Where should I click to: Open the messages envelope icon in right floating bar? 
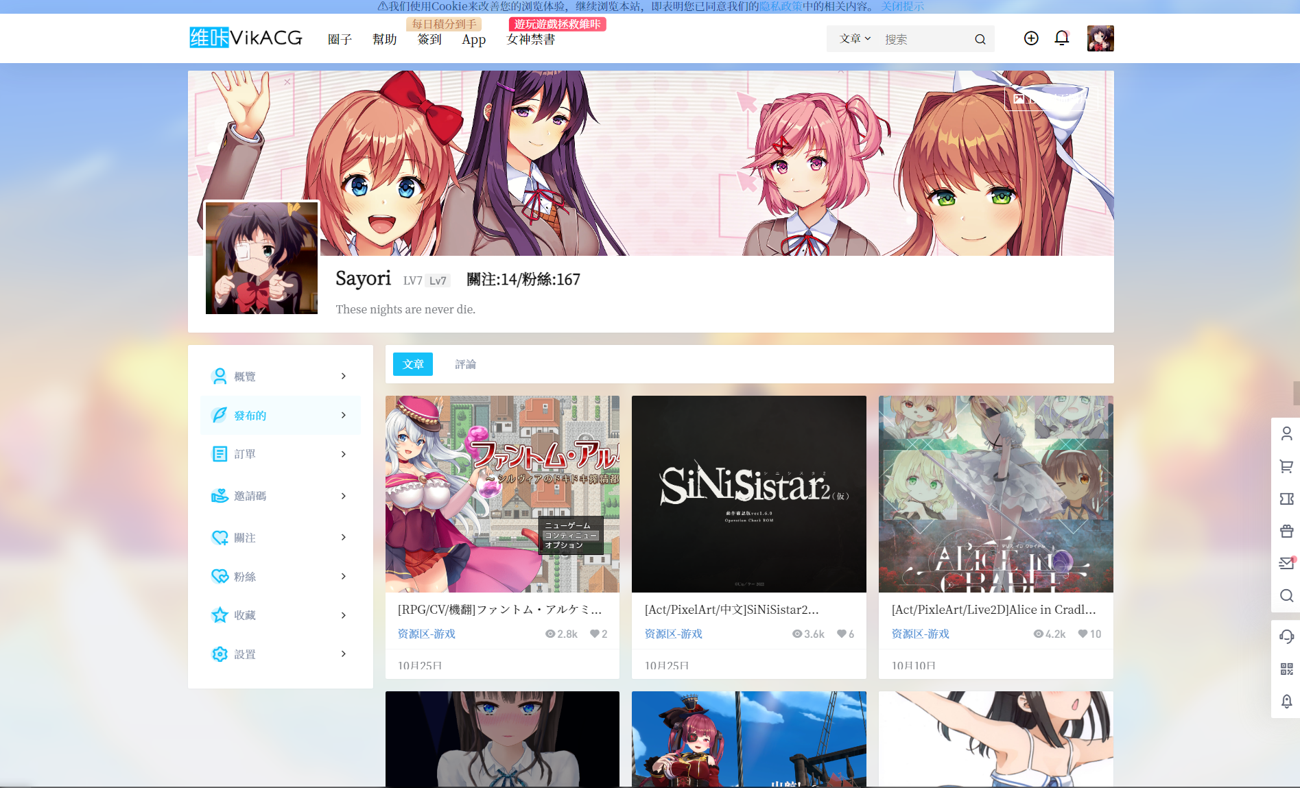(1286, 563)
